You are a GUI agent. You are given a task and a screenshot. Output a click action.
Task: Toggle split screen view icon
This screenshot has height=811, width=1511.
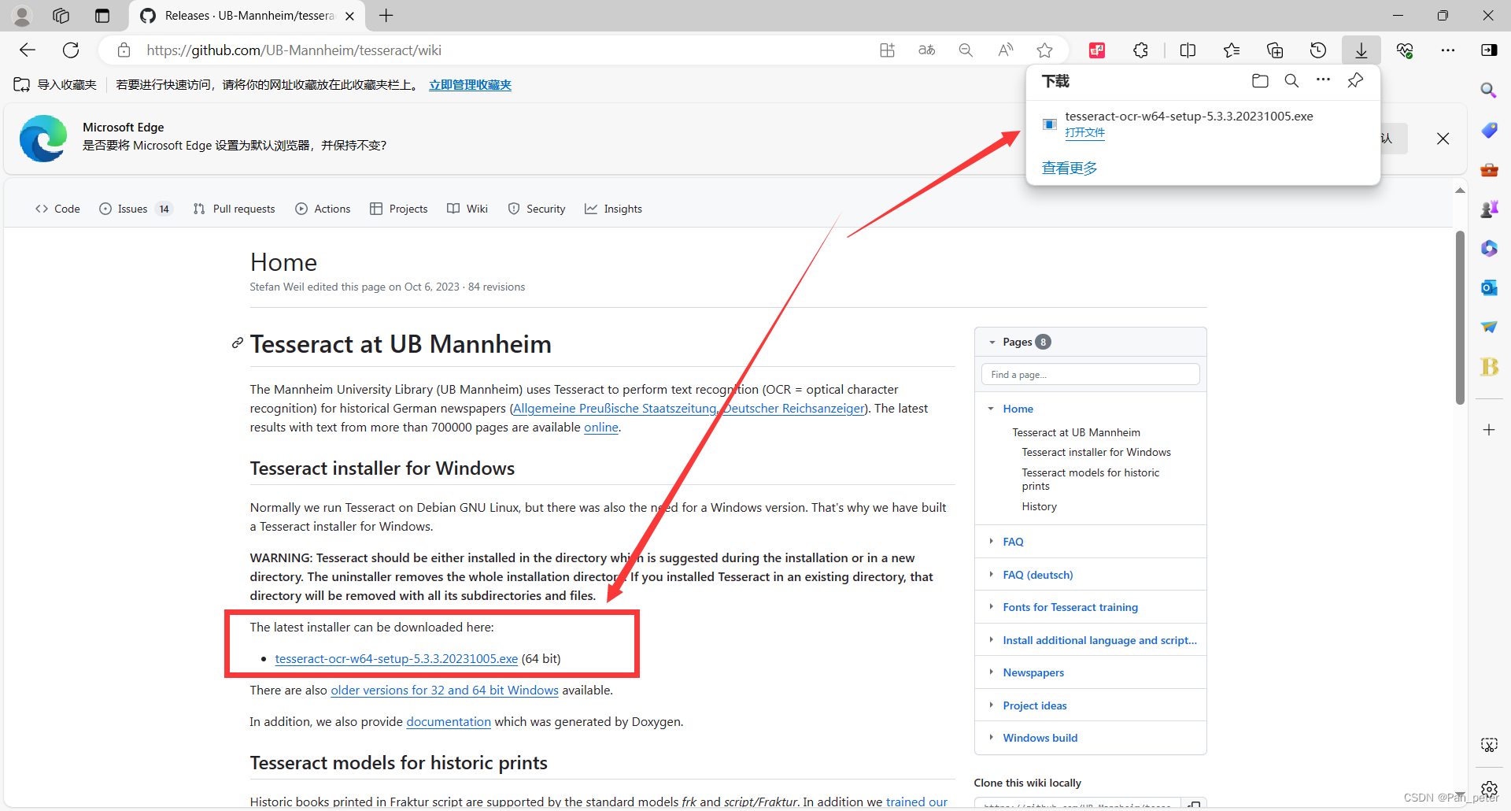[1188, 50]
